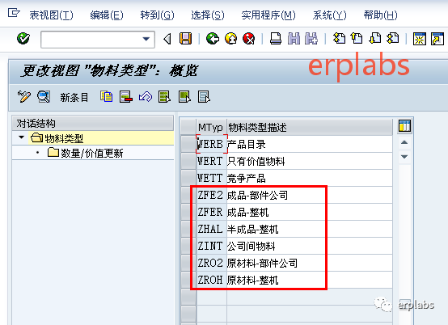Click the Undo Change icon
This screenshot has width=448, height=325.
(146, 97)
